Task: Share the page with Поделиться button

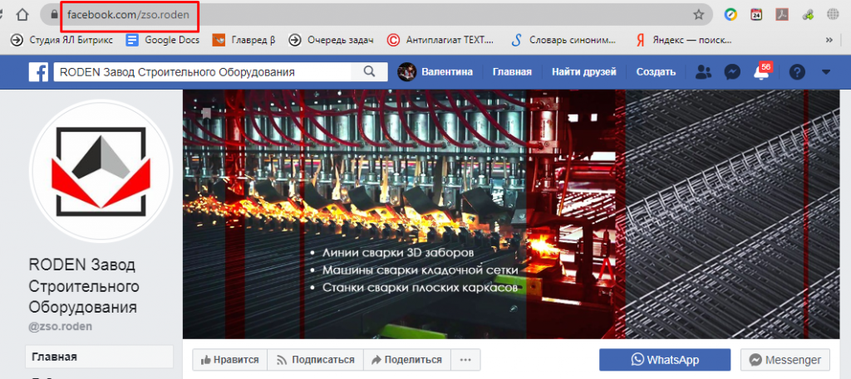Action: pyautogui.click(x=406, y=360)
